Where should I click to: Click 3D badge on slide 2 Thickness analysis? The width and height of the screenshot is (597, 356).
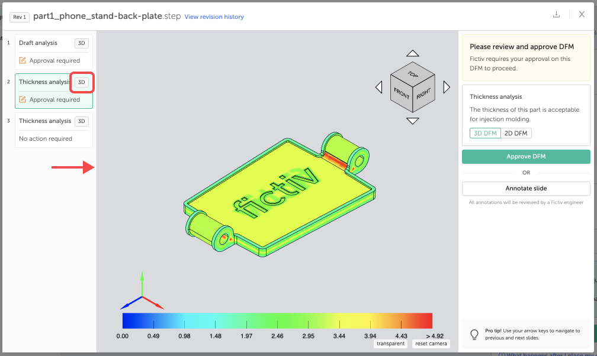(x=82, y=82)
